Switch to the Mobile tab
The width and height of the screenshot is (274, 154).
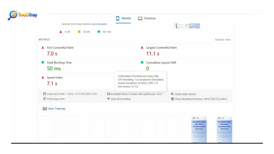pos(123,18)
